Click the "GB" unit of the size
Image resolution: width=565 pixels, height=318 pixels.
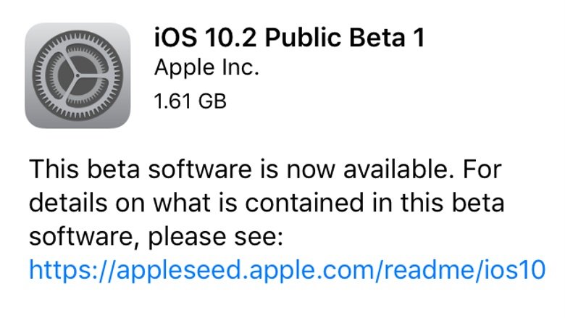(211, 100)
